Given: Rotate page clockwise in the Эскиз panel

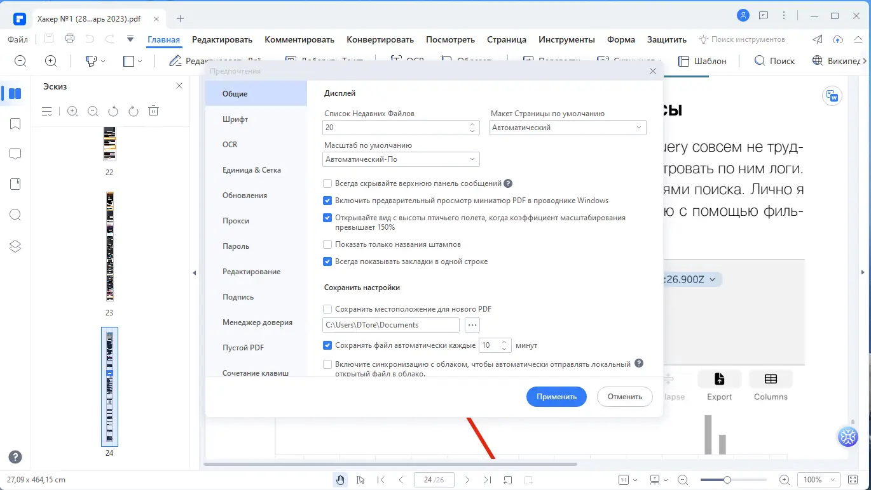Looking at the screenshot, I should [x=134, y=111].
